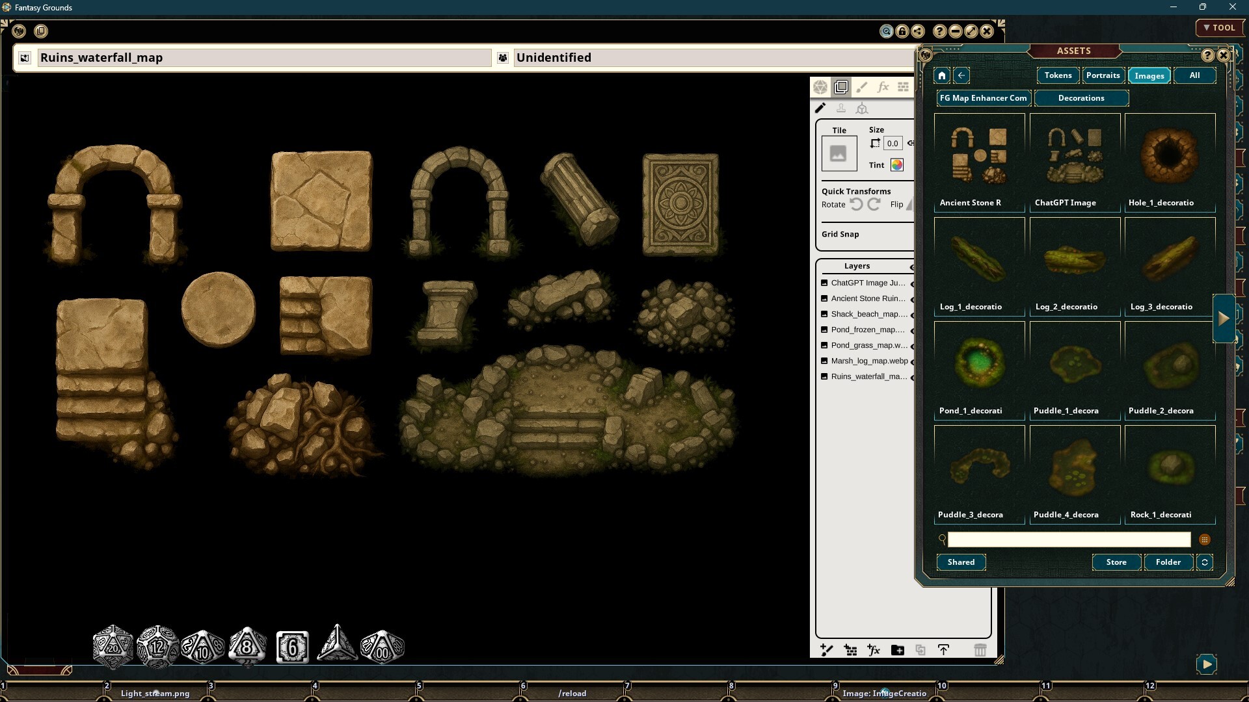Toggle the image lock padlock
Screen dimensions: 1249x702
[x=902, y=31]
